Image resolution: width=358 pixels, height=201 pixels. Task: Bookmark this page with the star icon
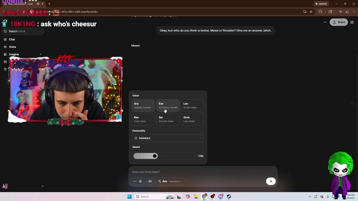point(311,12)
